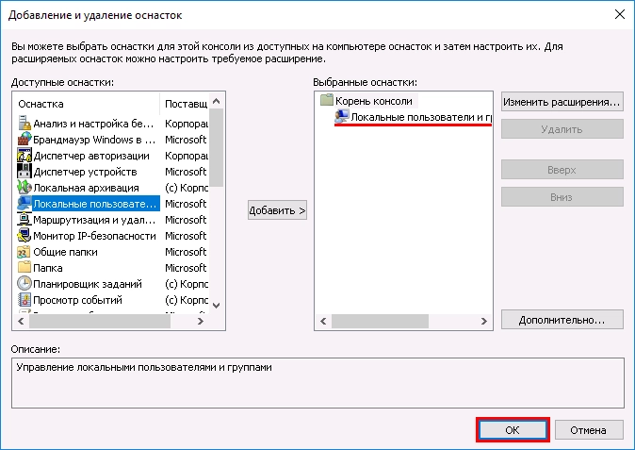Click the Общие папки snap-in icon
The image size is (635, 450).
click(x=24, y=252)
